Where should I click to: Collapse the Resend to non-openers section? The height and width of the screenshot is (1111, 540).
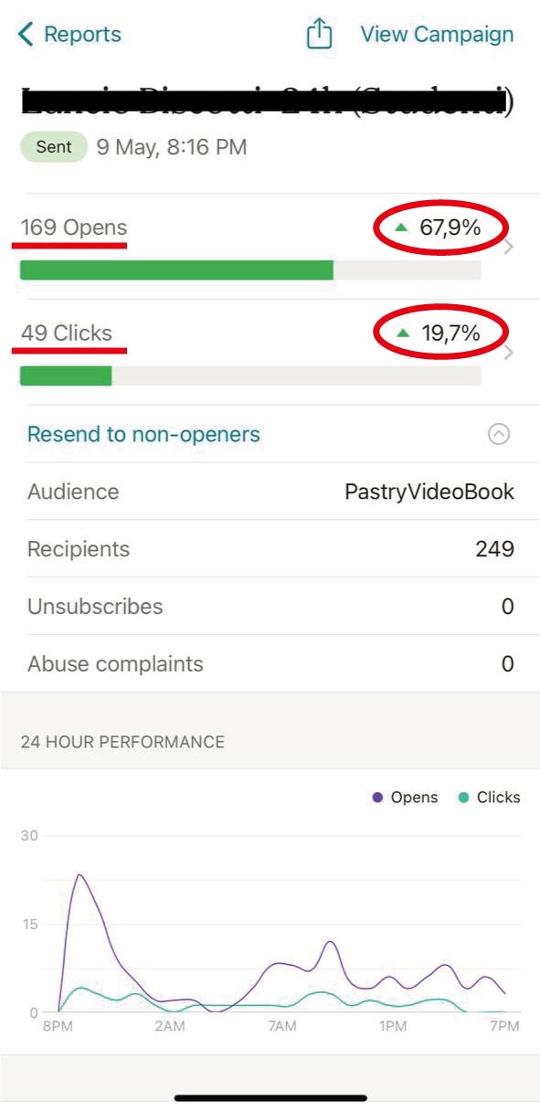(498, 434)
